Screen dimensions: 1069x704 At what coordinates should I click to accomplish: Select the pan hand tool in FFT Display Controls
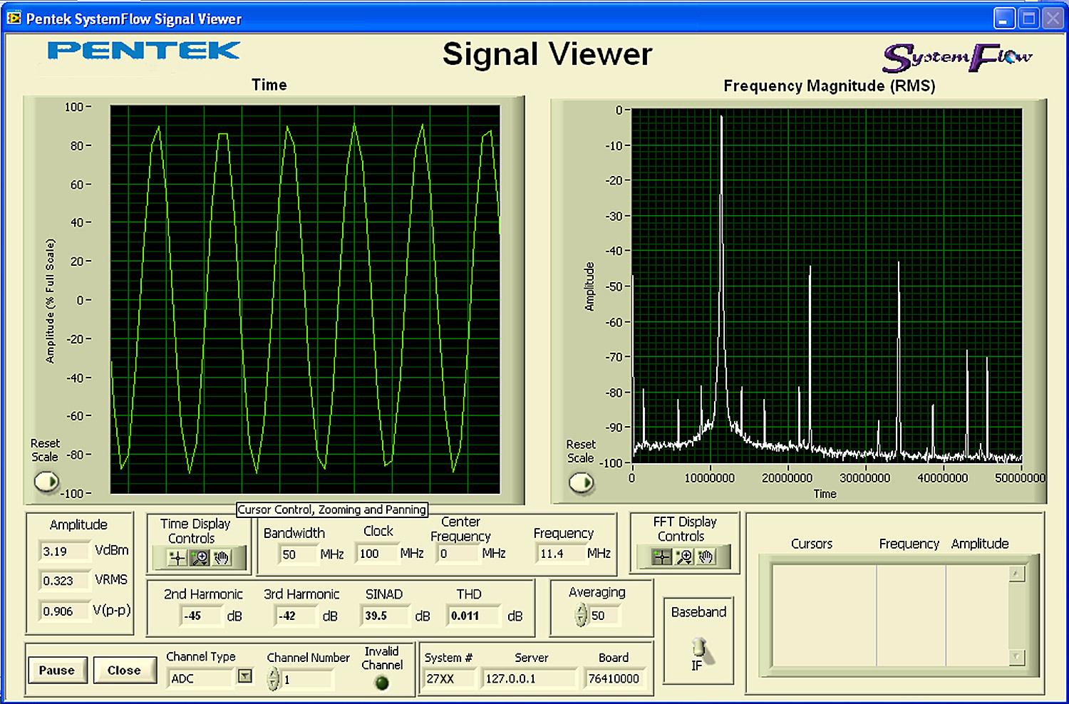coord(706,557)
